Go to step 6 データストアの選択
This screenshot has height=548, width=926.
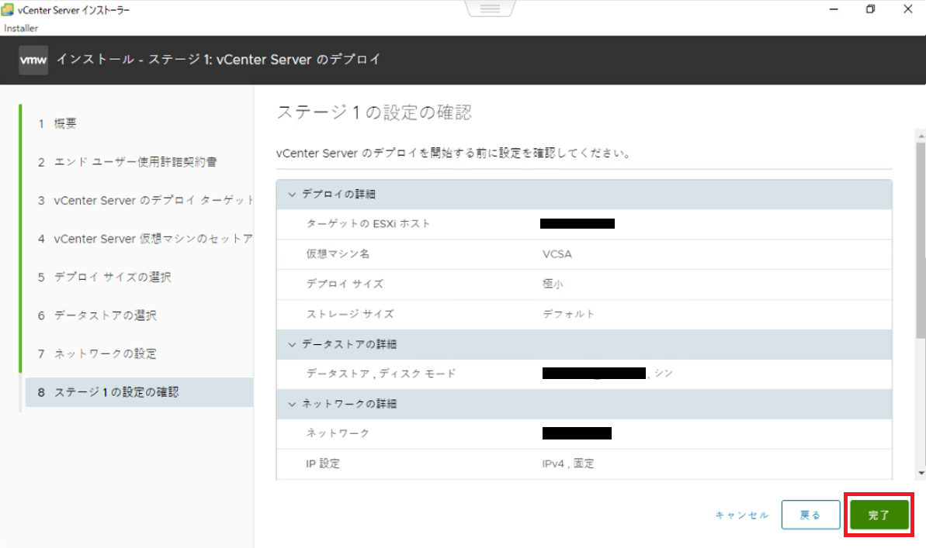[x=106, y=315]
